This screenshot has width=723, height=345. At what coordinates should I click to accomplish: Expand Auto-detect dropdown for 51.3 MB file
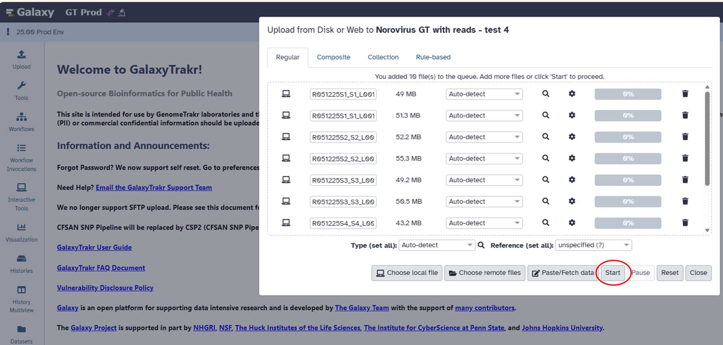pyautogui.click(x=484, y=116)
